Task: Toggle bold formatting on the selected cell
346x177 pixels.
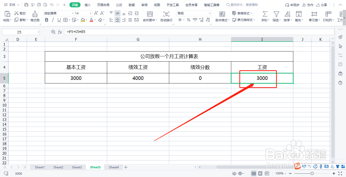Action: tap(47, 20)
